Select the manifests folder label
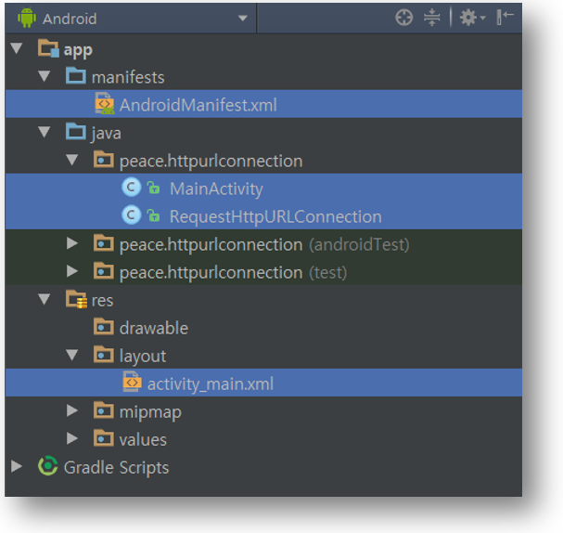 pos(128,77)
